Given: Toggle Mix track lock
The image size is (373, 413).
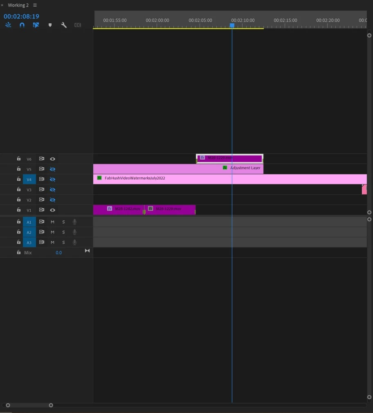Looking at the screenshot, I should coord(19,252).
